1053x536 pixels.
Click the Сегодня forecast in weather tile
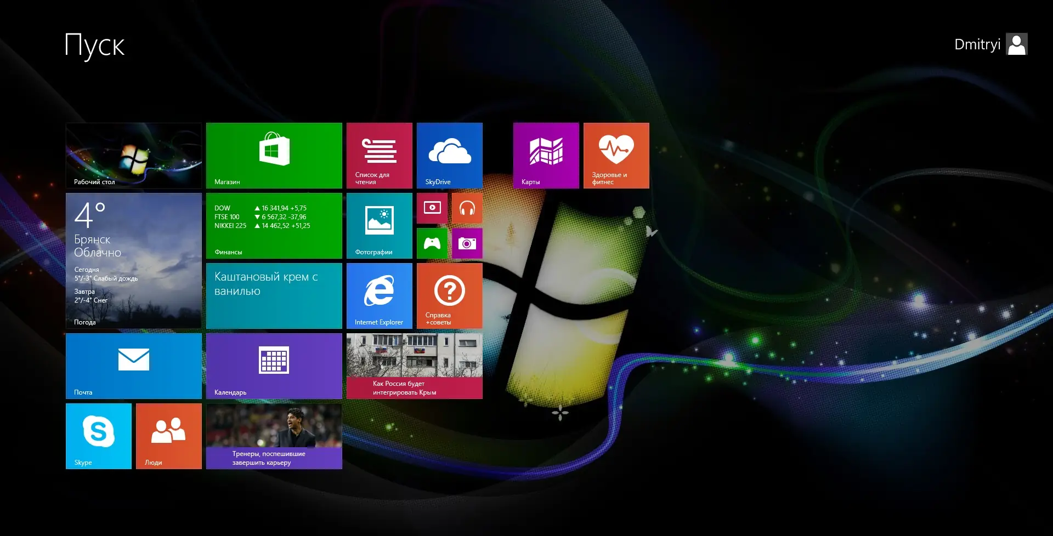106,274
